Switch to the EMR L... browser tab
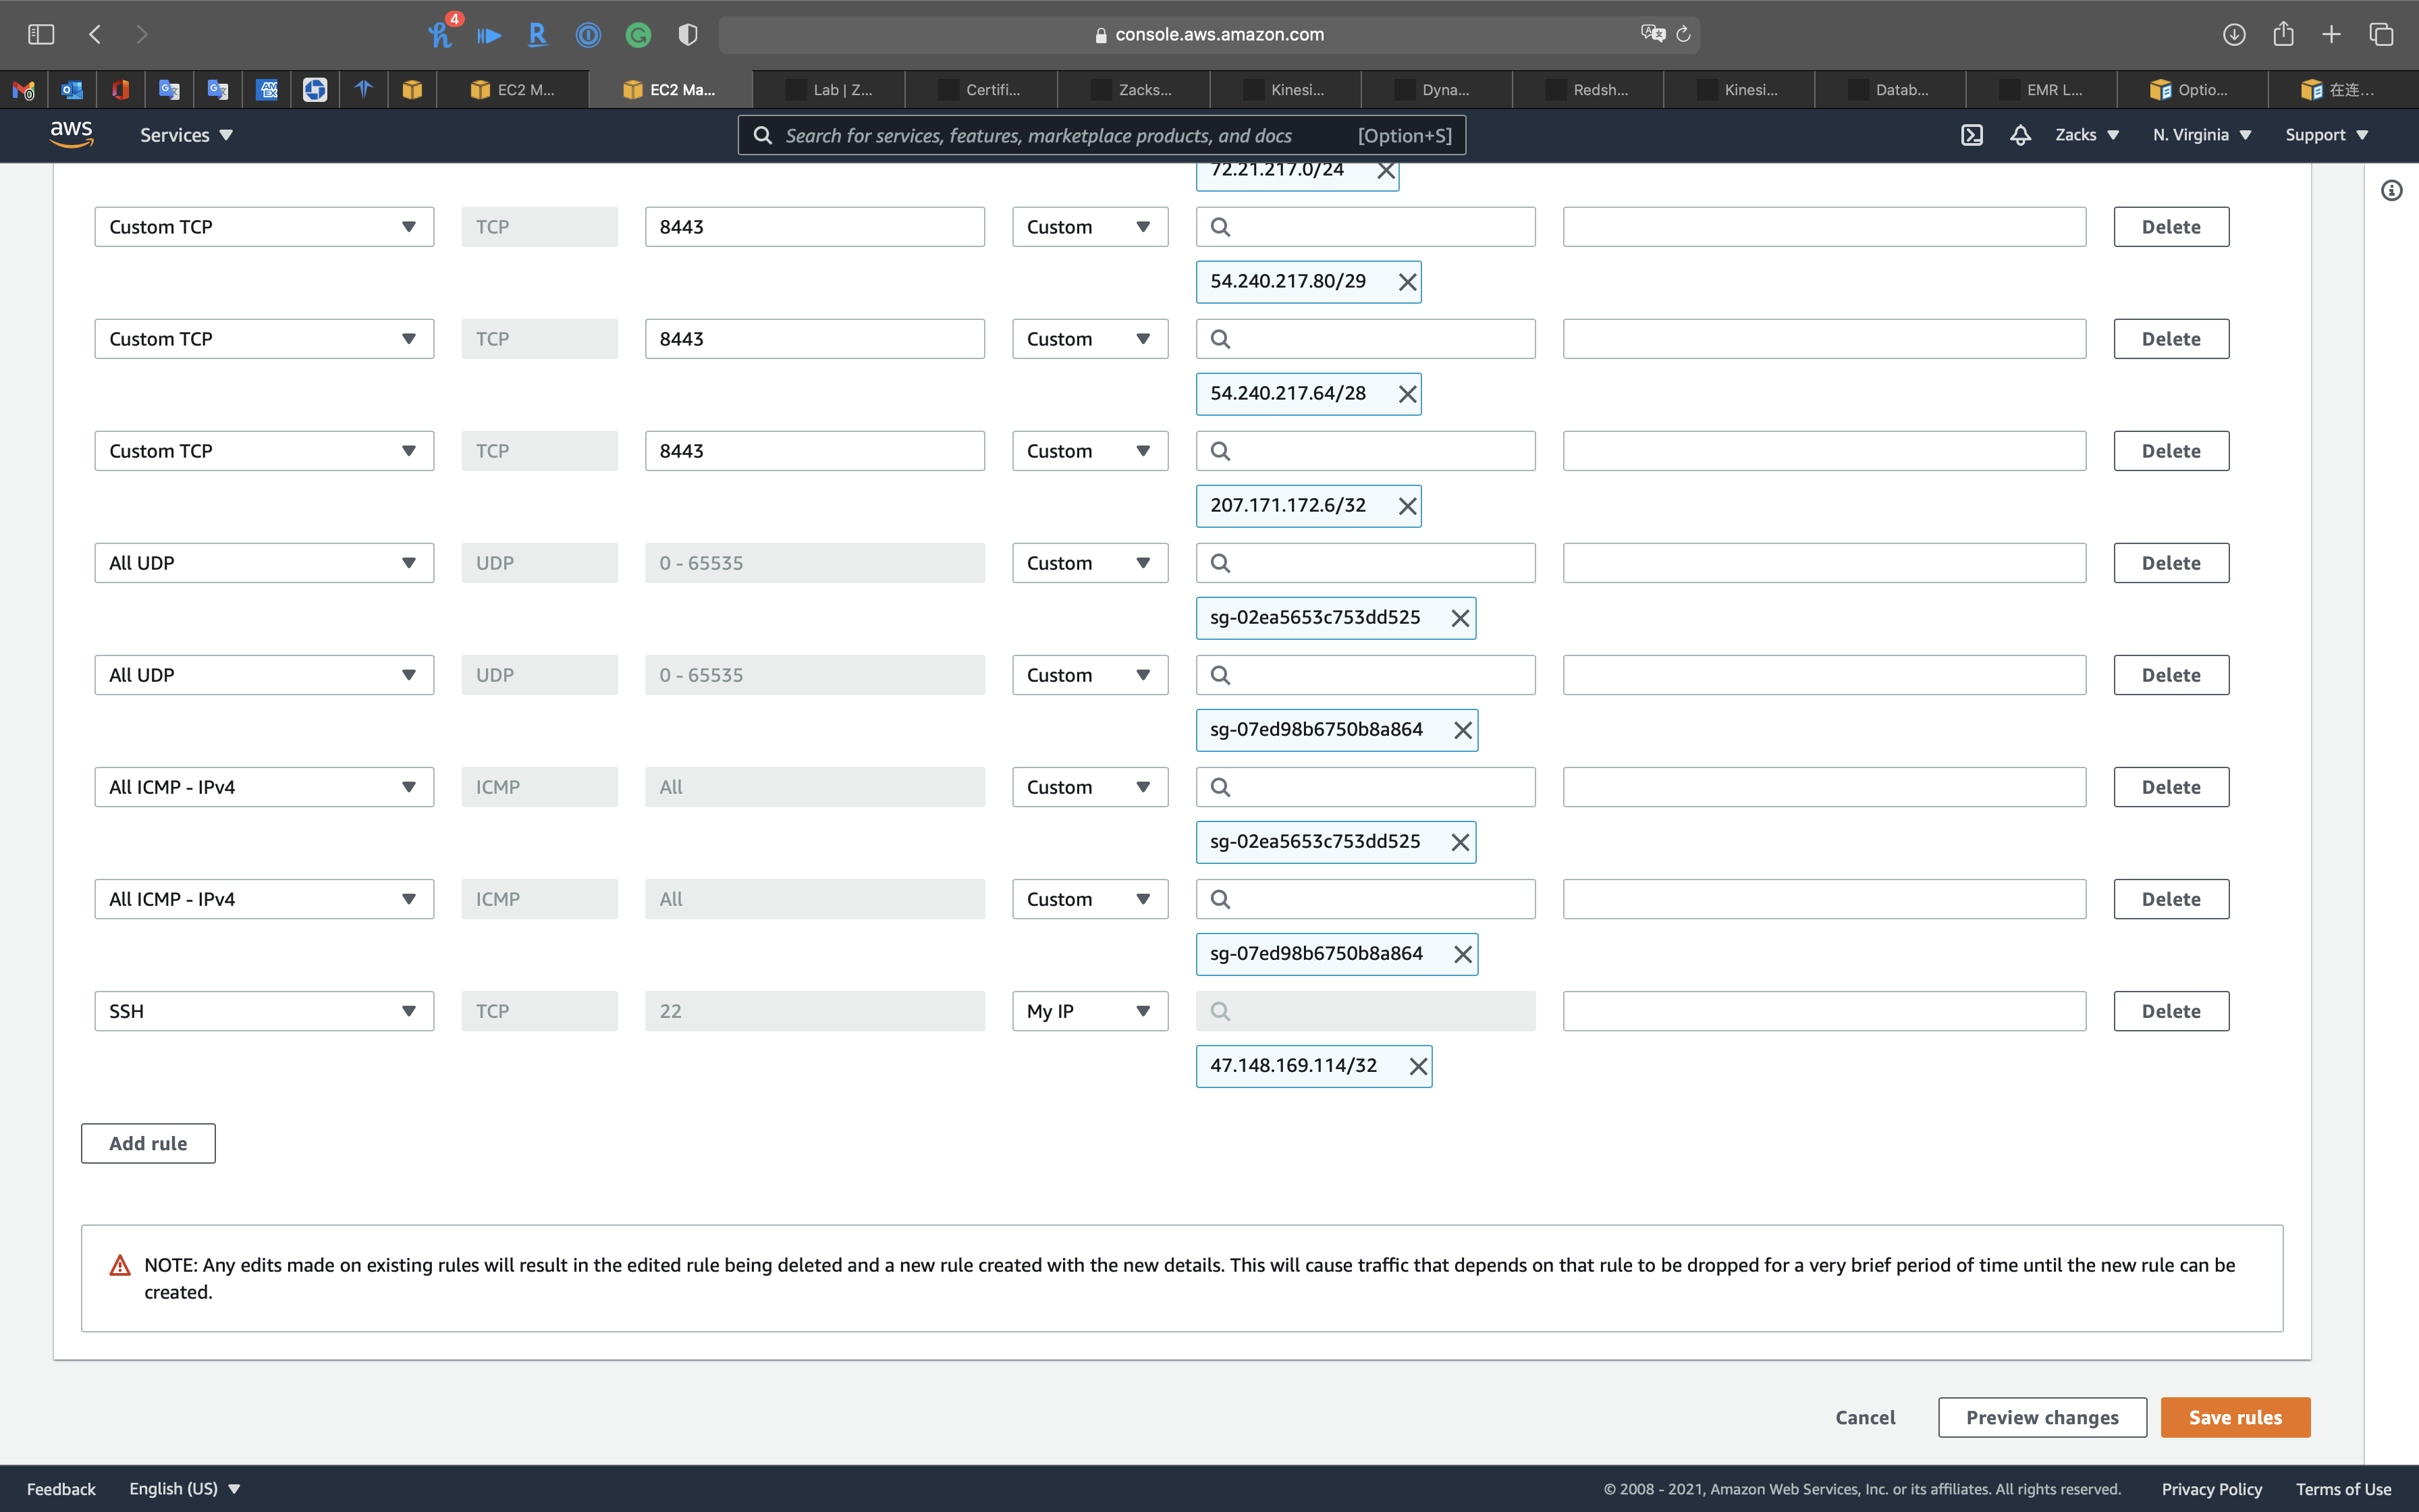The width and height of the screenshot is (2419, 1512). point(2041,90)
